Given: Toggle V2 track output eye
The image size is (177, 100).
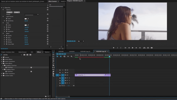Looking at the screenshot, I should pyautogui.click(x=67, y=72).
